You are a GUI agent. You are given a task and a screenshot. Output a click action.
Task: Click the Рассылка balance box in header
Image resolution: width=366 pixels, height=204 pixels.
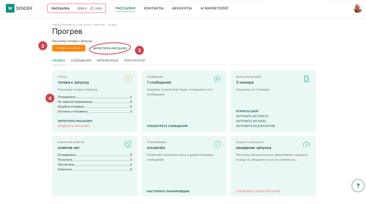77,8
